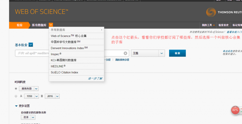This screenshot has height=124, width=242.
Task: Open the 2016 end year dropdown
Action: click(52, 96)
